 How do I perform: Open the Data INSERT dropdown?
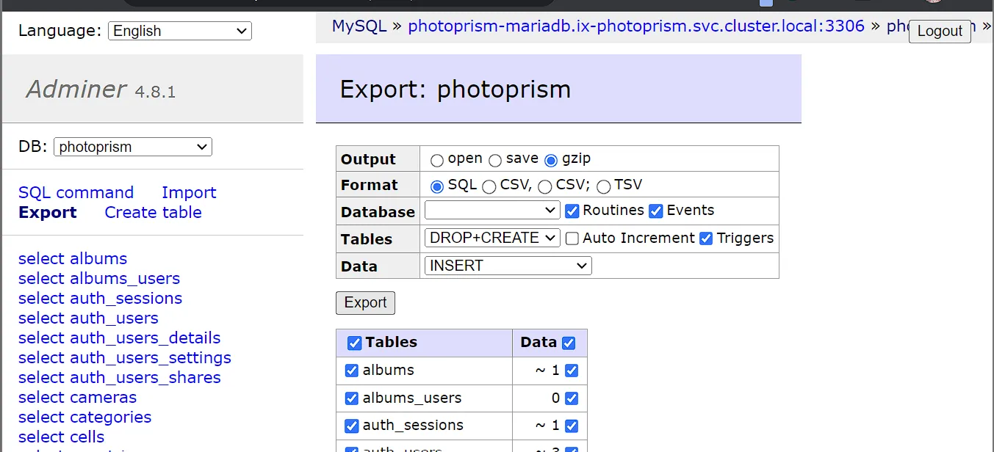(x=508, y=266)
